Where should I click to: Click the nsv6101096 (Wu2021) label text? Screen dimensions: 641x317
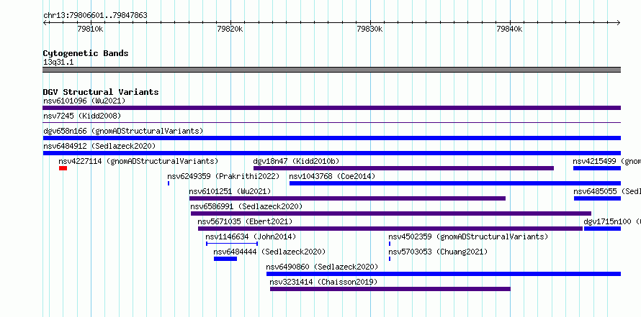[84, 101]
